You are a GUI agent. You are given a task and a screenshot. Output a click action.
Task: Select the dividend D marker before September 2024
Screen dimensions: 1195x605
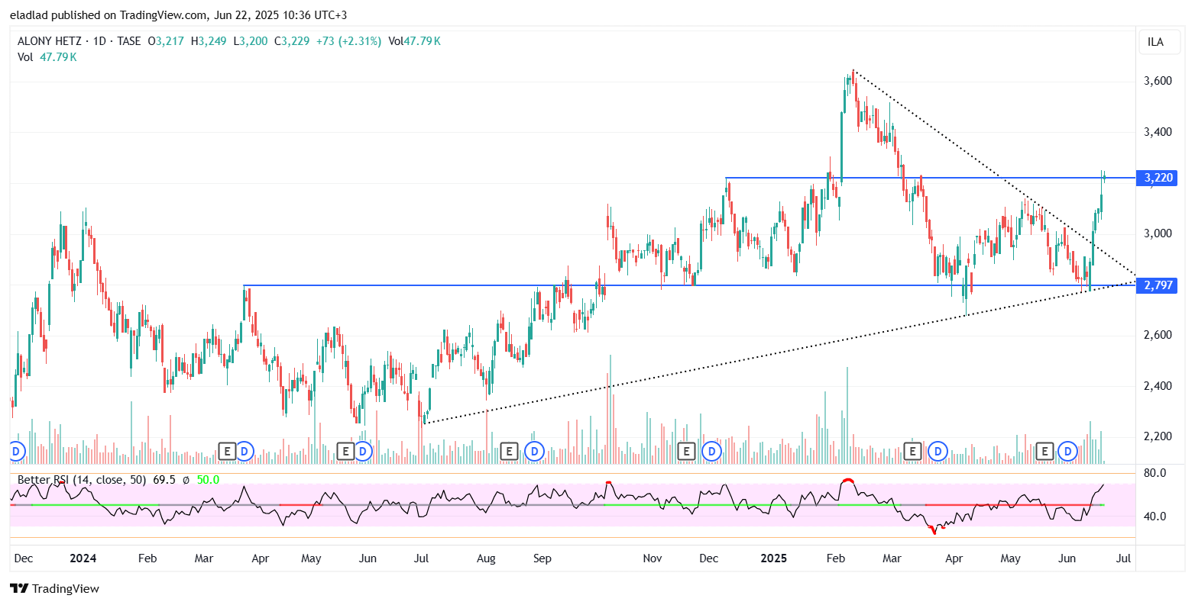click(x=534, y=452)
